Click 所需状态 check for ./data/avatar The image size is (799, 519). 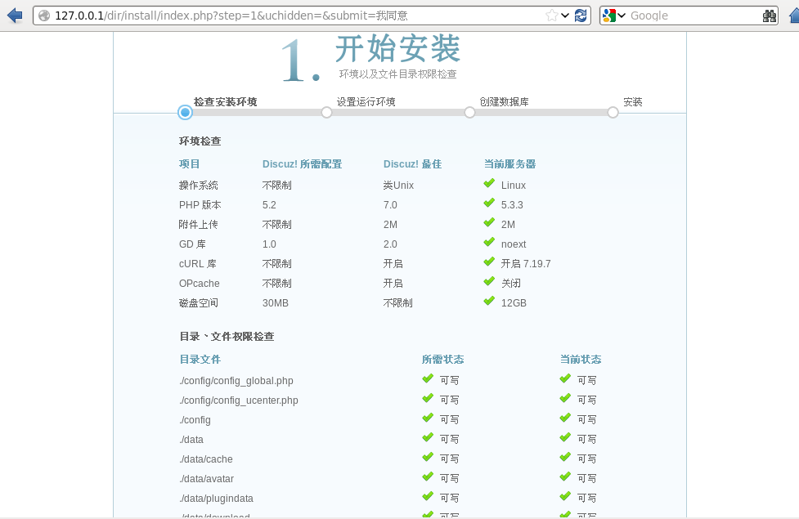click(428, 476)
